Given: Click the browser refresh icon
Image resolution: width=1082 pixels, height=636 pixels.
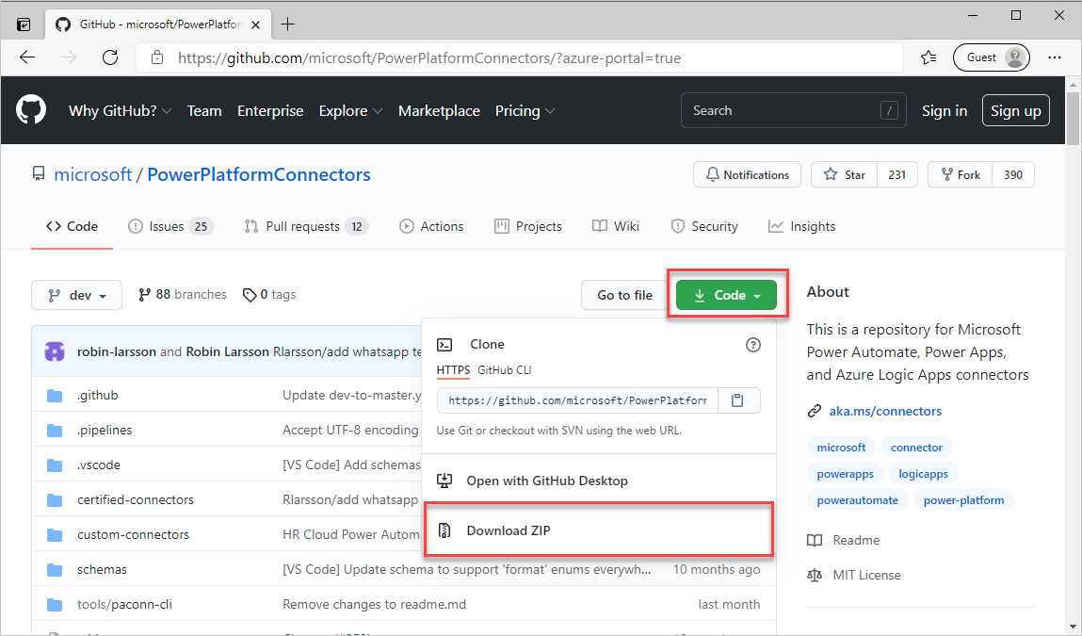Looking at the screenshot, I should pyautogui.click(x=110, y=57).
